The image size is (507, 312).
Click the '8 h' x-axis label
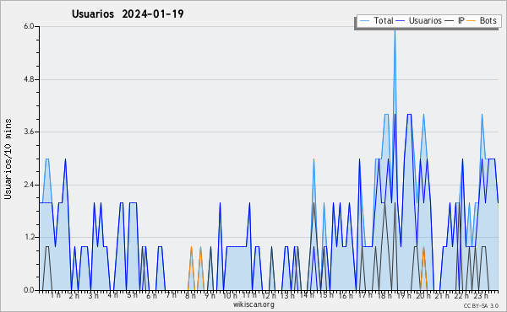pos(190,296)
